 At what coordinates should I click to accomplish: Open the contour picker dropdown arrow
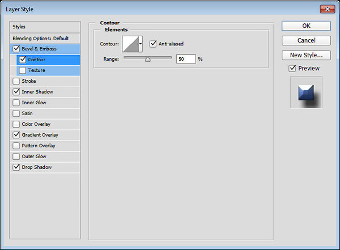click(x=141, y=44)
